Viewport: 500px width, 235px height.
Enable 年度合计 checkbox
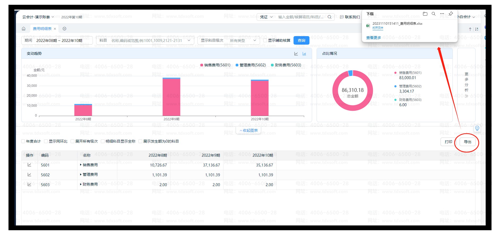[23, 141]
